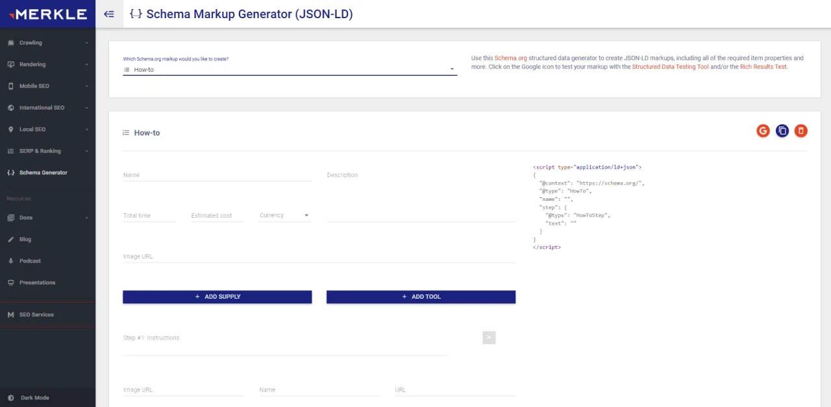831x407 pixels.
Task: Select the International SEO globe icon
Action: click(10, 108)
